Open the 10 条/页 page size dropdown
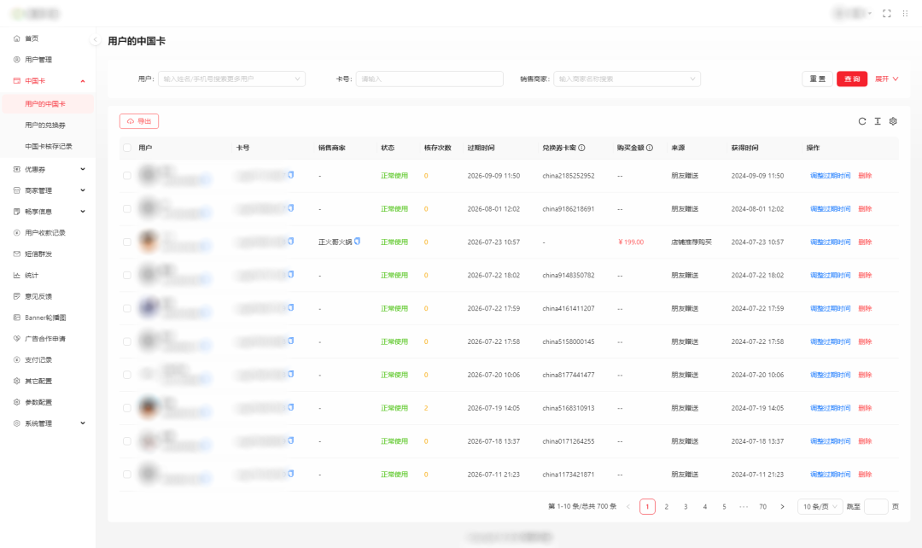Viewport: 922px width, 548px height. point(820,506)
